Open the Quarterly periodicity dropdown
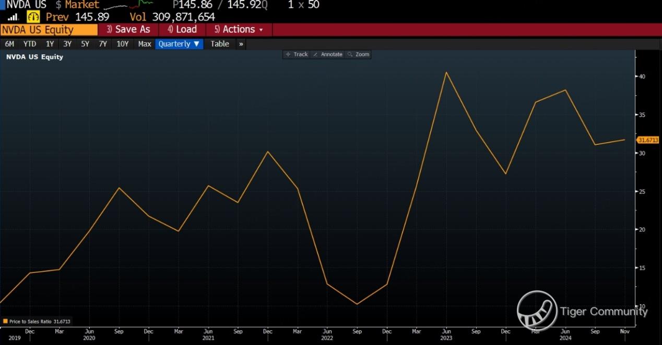 [x=179, y=44]
